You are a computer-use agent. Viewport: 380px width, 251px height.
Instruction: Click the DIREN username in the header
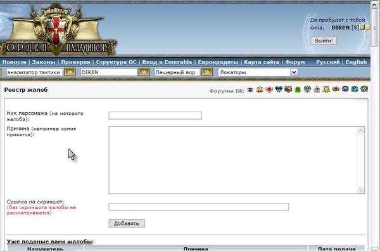point(341,28)
